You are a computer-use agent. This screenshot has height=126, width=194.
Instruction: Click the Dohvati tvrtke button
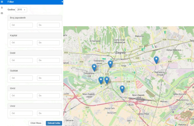point(54,123)
